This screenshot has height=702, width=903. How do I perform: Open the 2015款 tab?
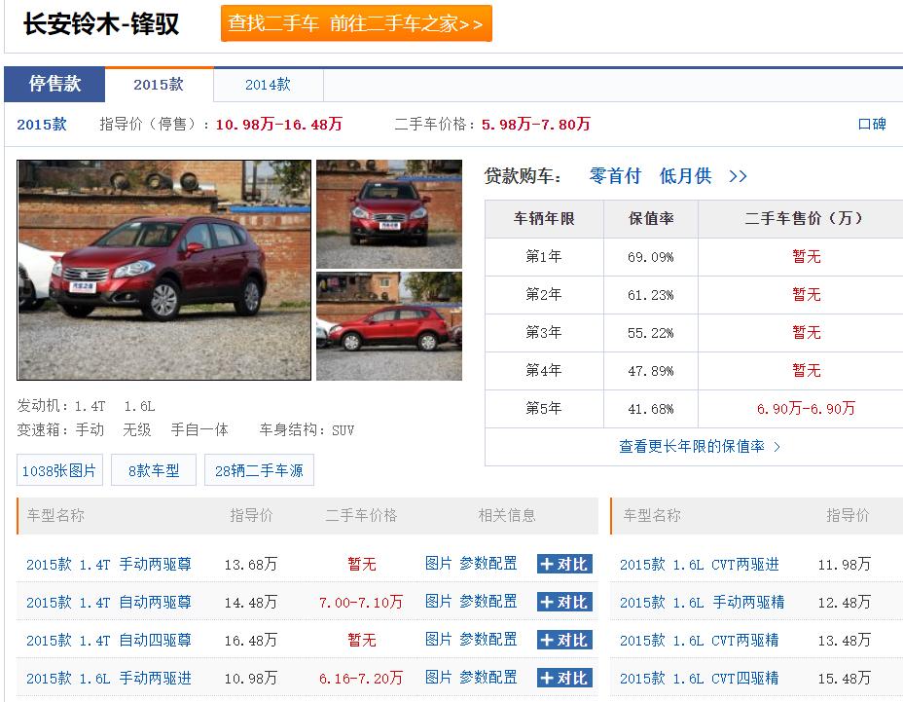pyautogui.click(x=159, y=85)
